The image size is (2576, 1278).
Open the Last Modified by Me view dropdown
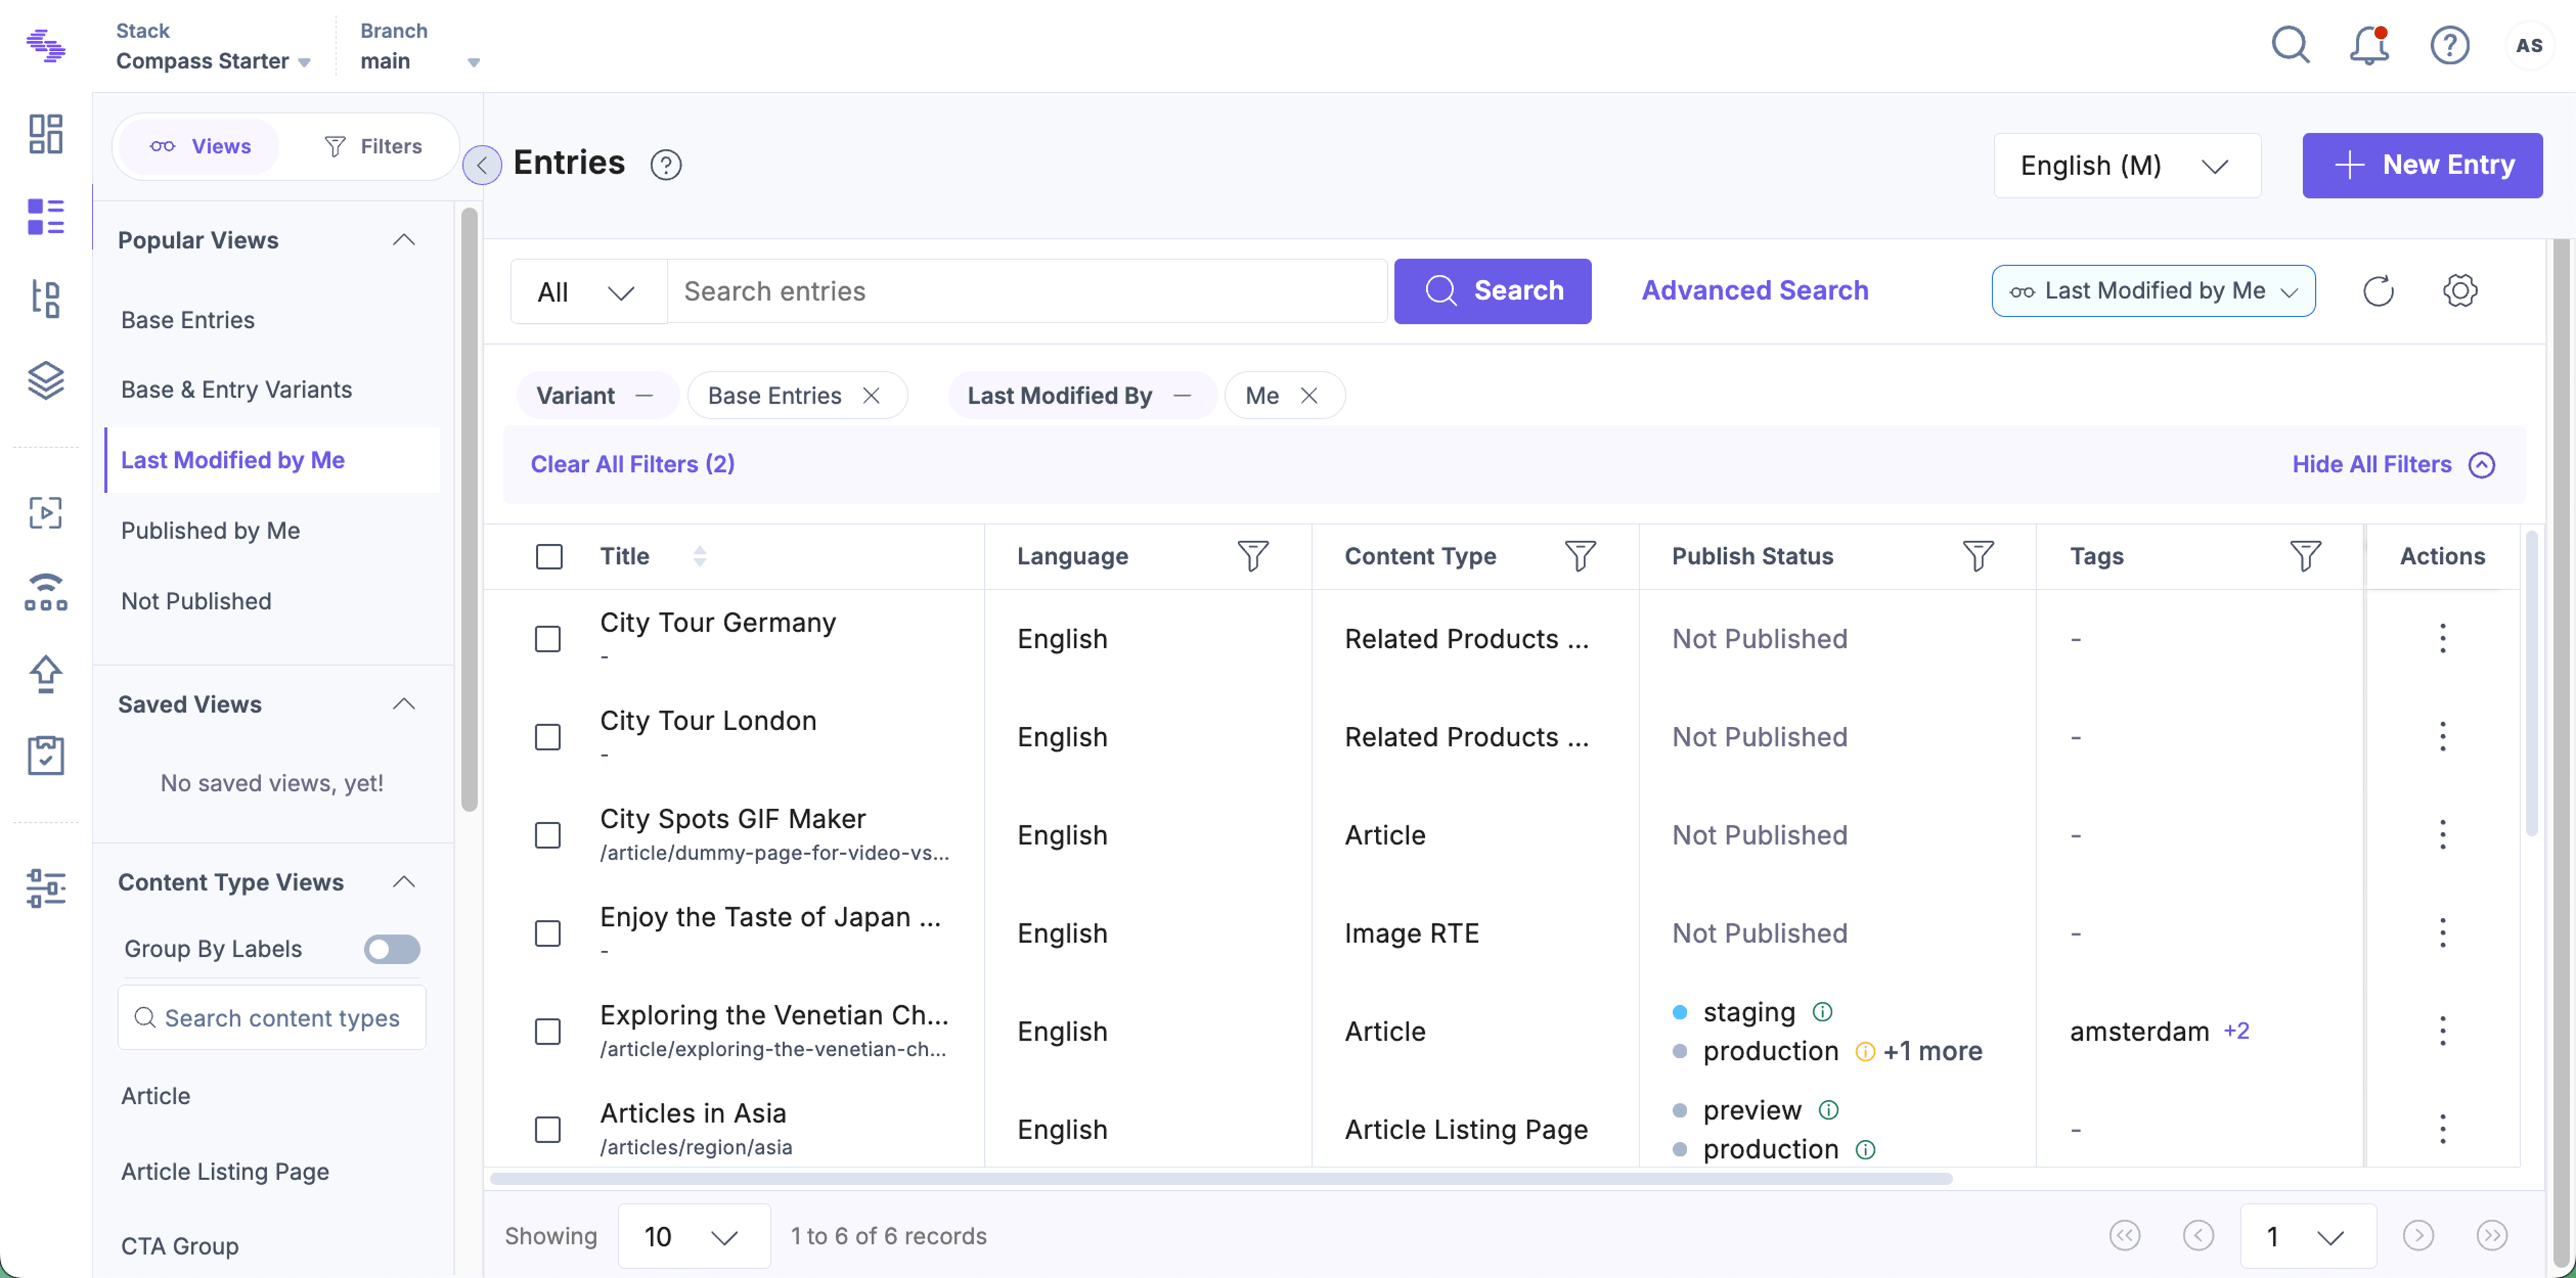tap(2153, 291)
